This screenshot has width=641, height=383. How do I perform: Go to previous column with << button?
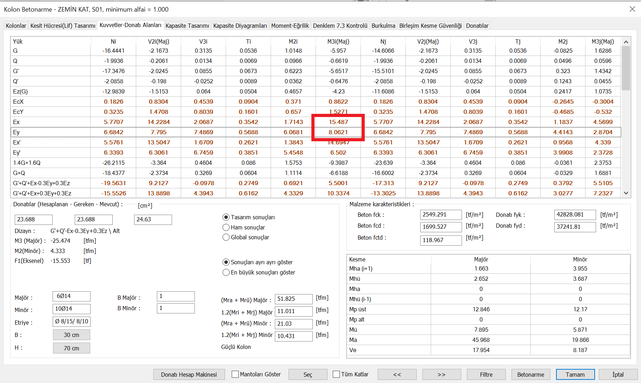click(397, 375)
